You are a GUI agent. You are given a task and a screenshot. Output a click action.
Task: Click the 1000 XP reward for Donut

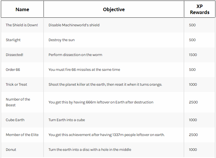click(x=193, y=149)
